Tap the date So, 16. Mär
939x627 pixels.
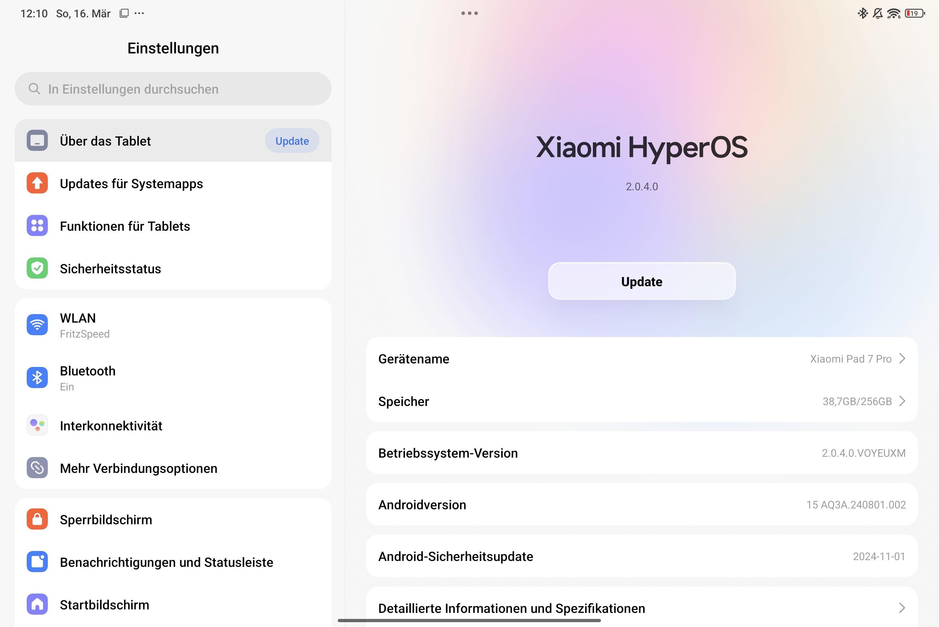[x=83, y=14]
